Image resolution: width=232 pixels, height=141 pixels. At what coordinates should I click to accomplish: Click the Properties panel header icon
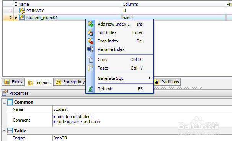click(5, 93)
